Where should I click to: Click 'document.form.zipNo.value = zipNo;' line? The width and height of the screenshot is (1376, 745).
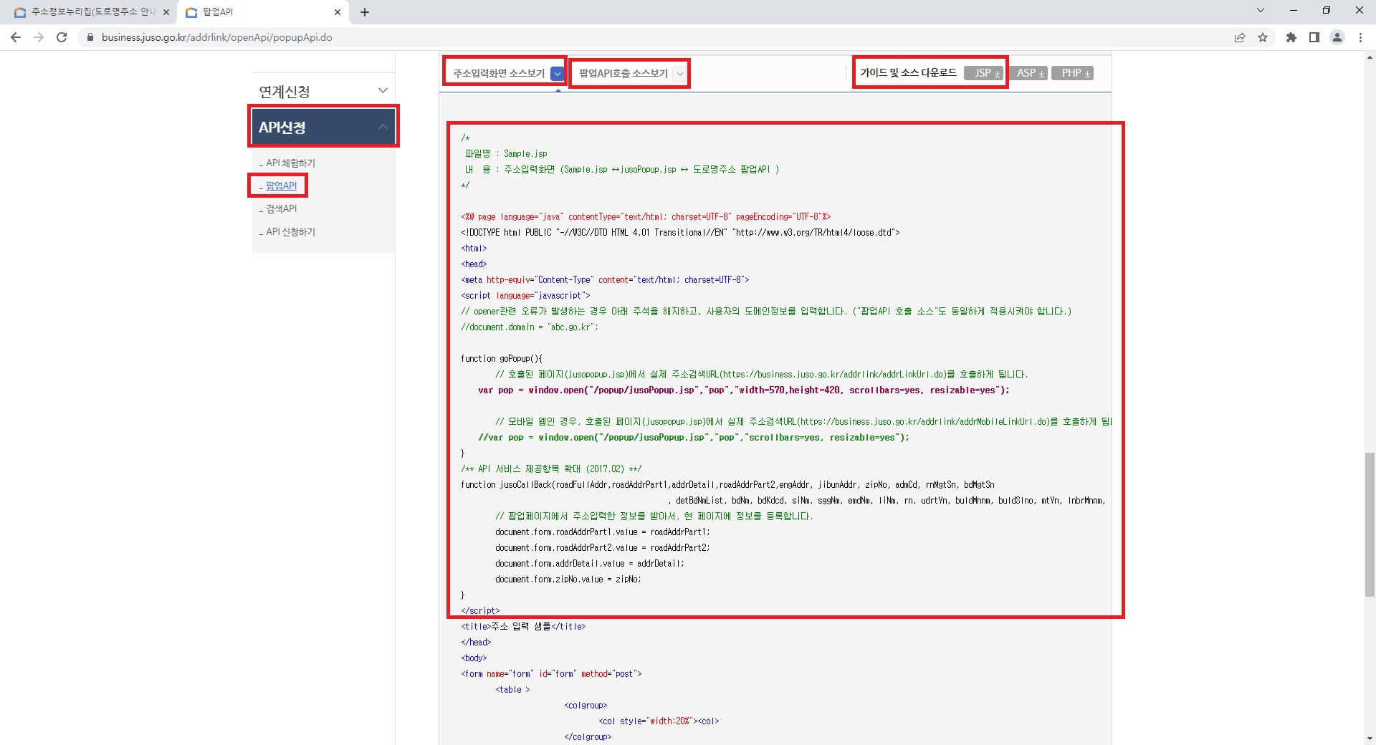pos(568,580)
